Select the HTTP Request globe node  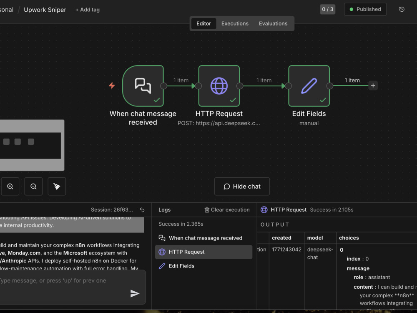(219, 86)
